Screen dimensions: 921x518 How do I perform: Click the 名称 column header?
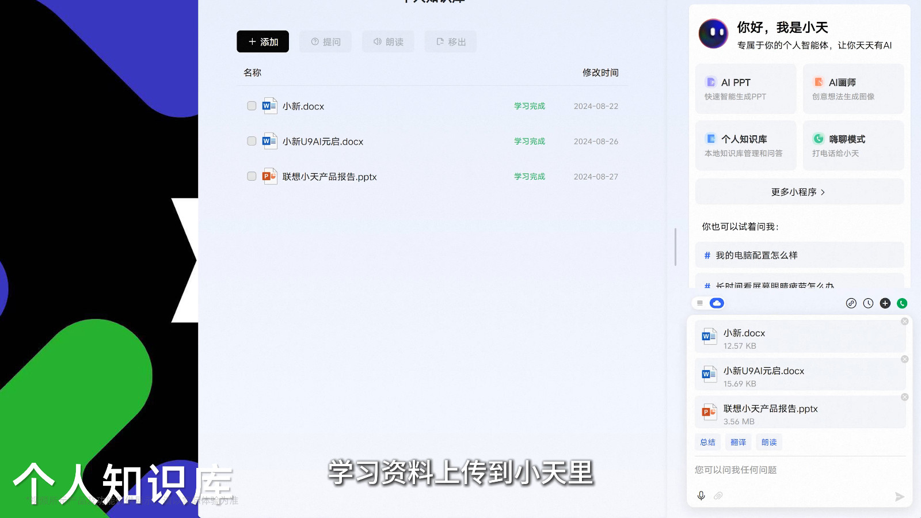252,73
